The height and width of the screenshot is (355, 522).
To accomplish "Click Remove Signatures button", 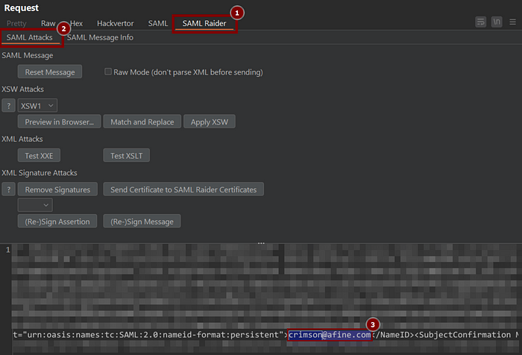I will click(57, 189).
